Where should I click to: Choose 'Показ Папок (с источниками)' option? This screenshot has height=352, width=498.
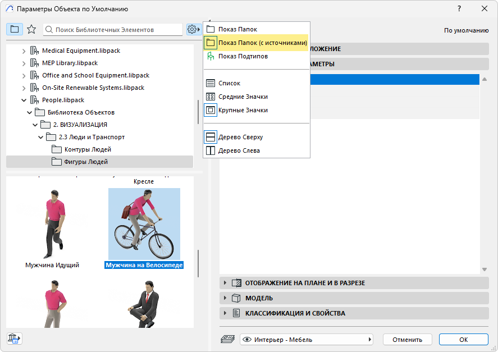pos(256,43)
